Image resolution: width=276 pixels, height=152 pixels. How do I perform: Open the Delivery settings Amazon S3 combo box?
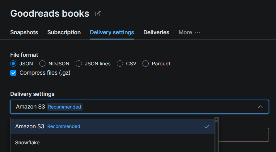coord(139,107)
